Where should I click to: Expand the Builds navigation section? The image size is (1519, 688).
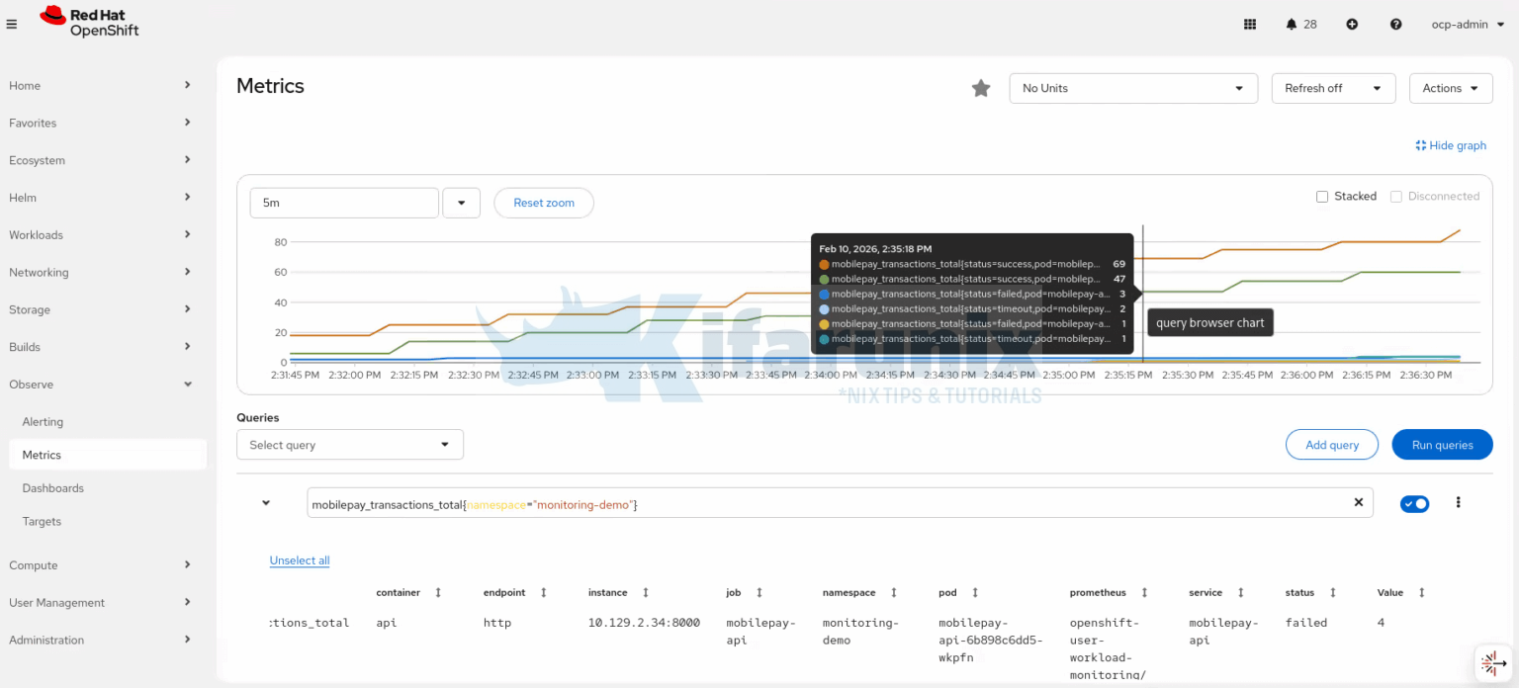[101, 347]
